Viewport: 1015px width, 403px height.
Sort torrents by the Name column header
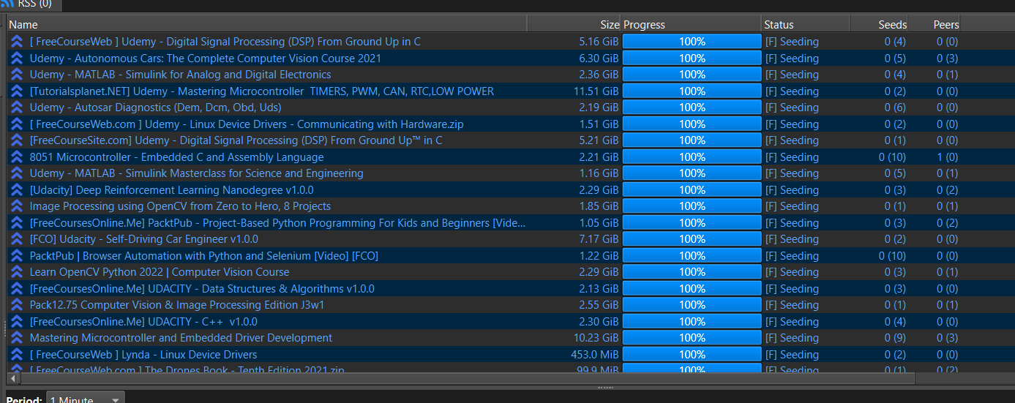266,24
